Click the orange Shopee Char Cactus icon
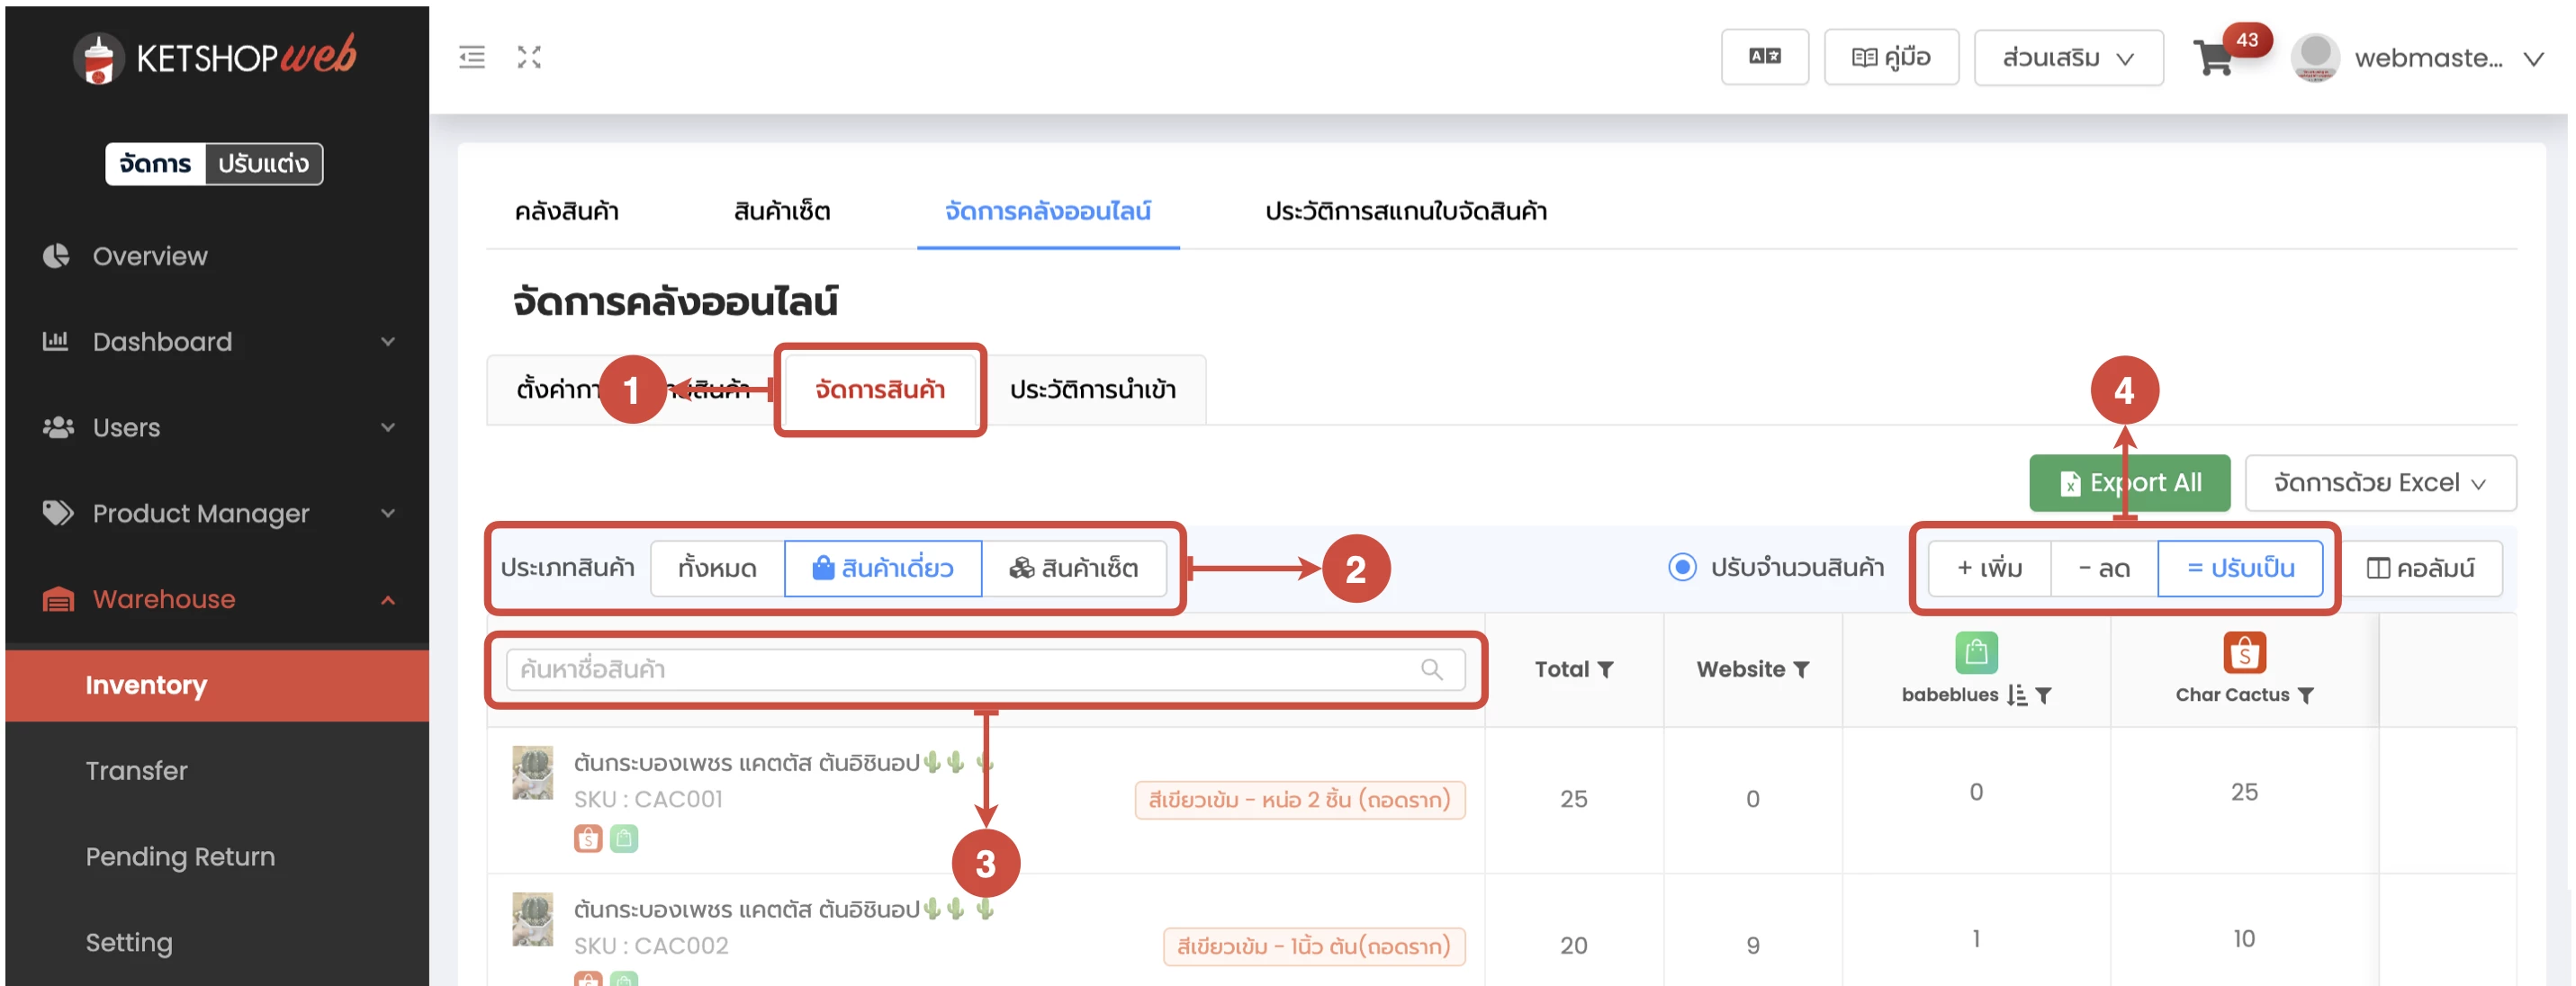 coord(2244,653)
